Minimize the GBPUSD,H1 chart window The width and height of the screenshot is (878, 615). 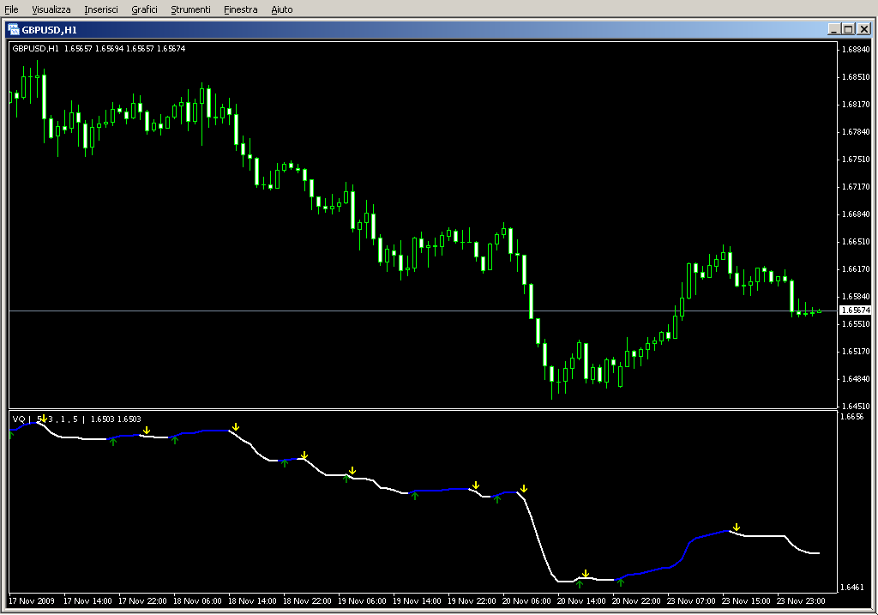coord(833,29)
